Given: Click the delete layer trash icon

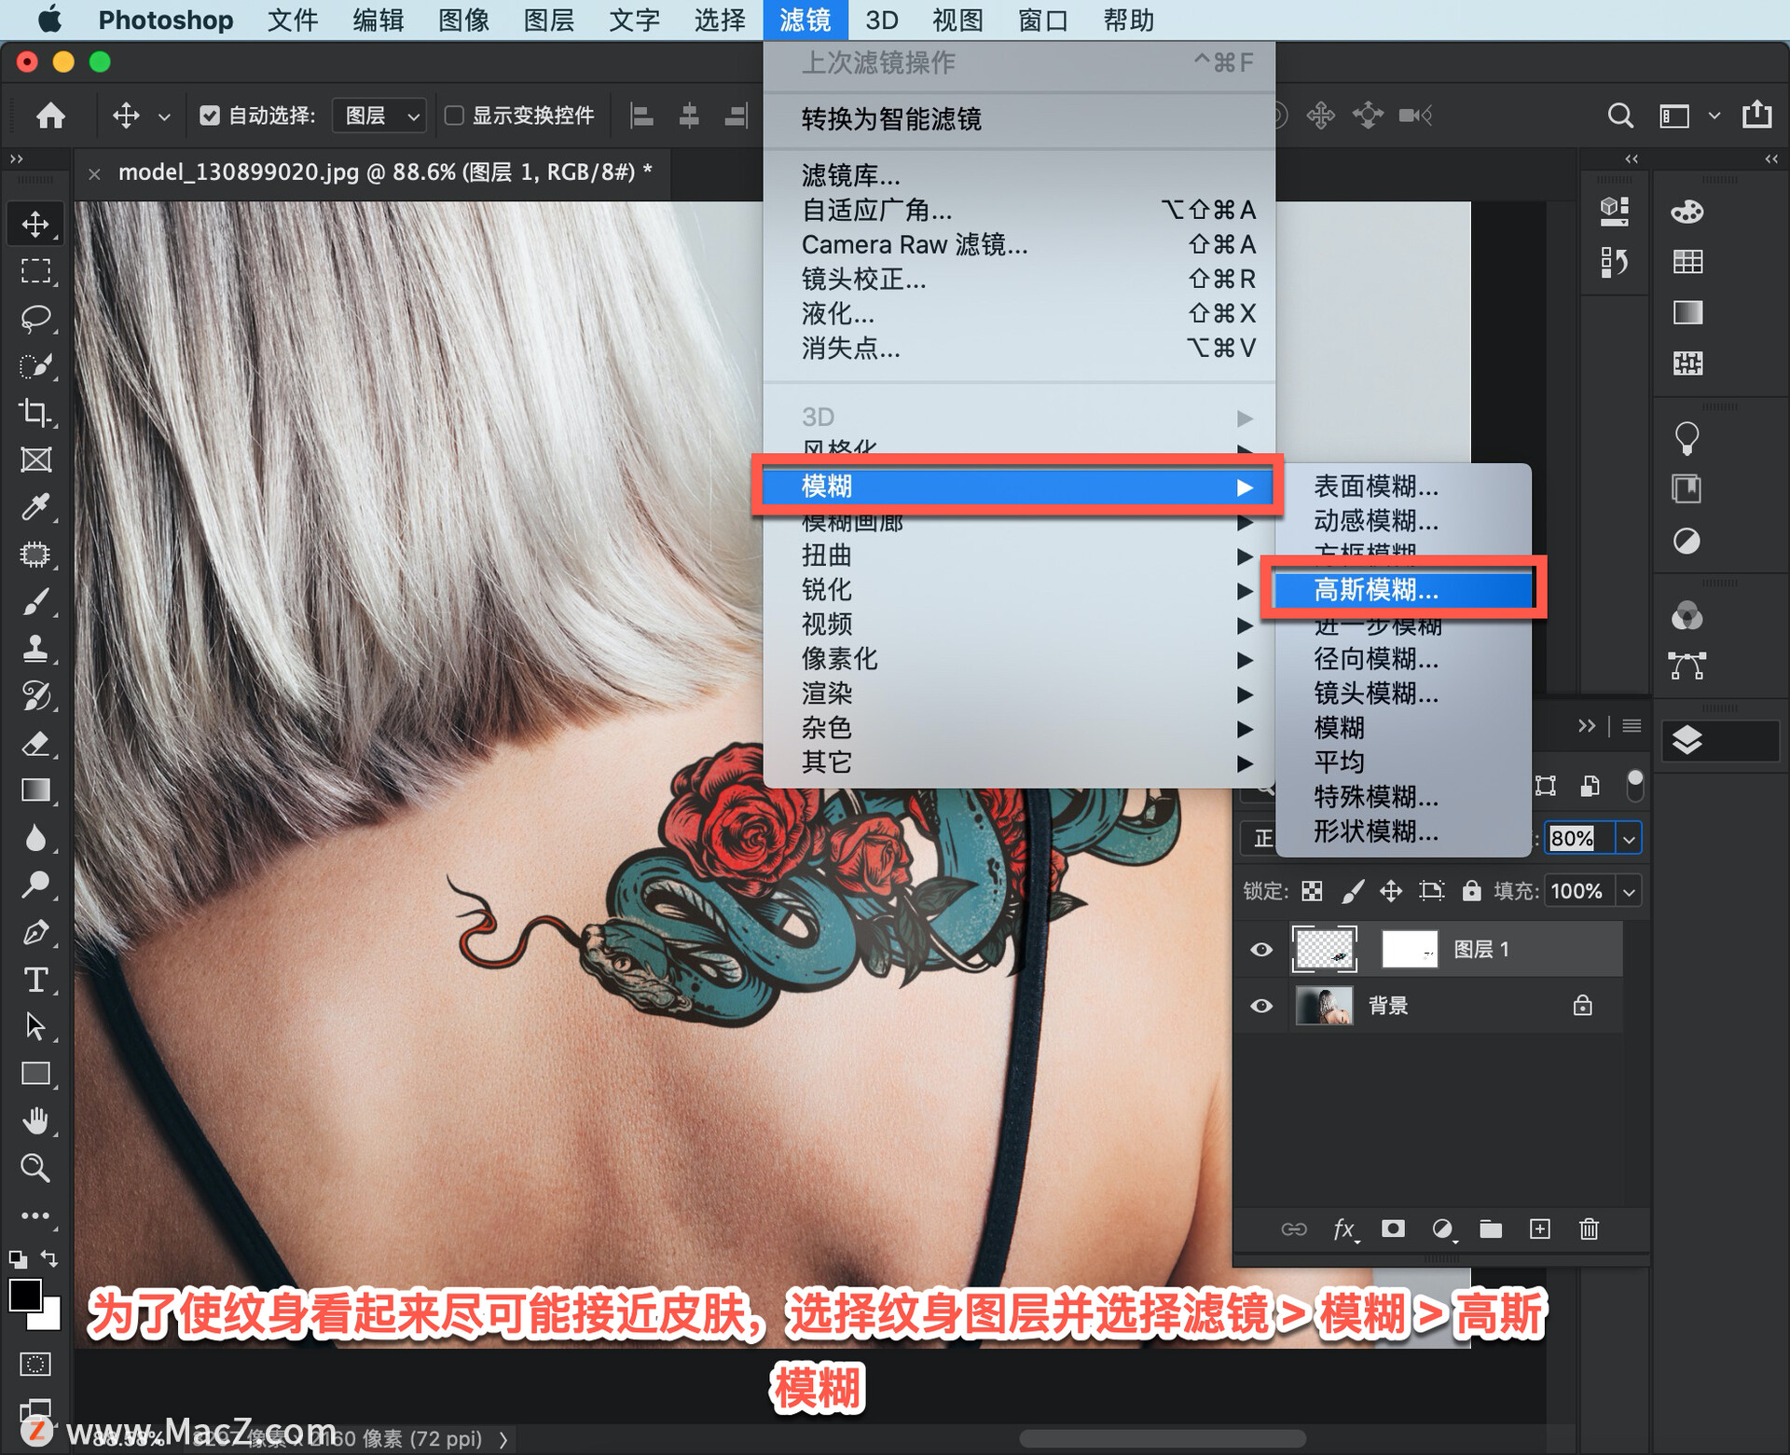Looking at the screenshot, I should pyautogui.click(x=1589, y=1229).
